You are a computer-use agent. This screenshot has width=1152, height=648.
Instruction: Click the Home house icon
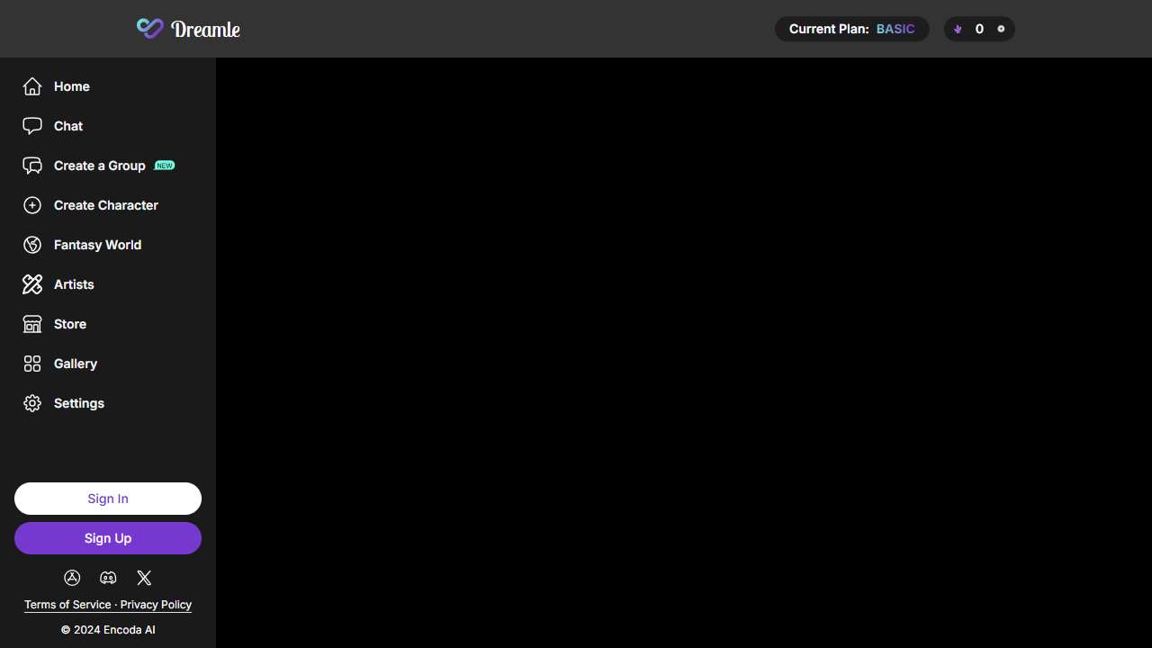tap(32, 86)
